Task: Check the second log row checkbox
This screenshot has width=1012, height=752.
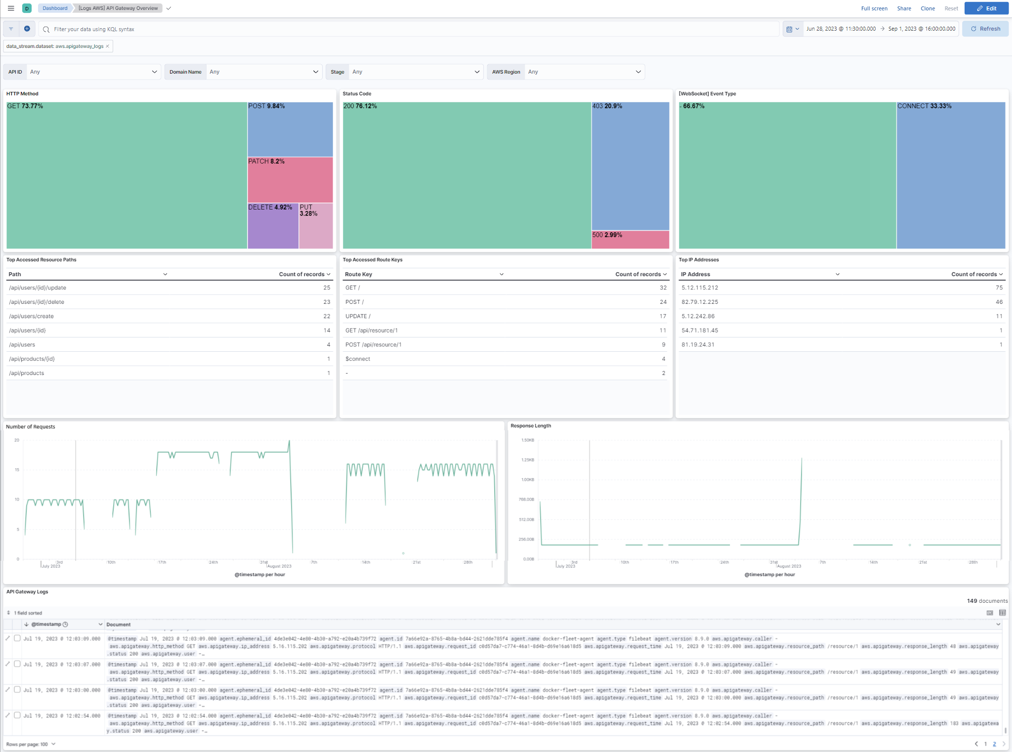Action: coord(17,665)
